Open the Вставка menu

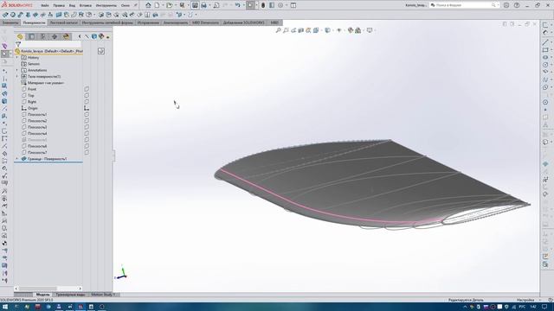point(85,6)
